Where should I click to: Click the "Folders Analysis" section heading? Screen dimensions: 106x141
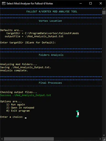[x=51, y=55]
